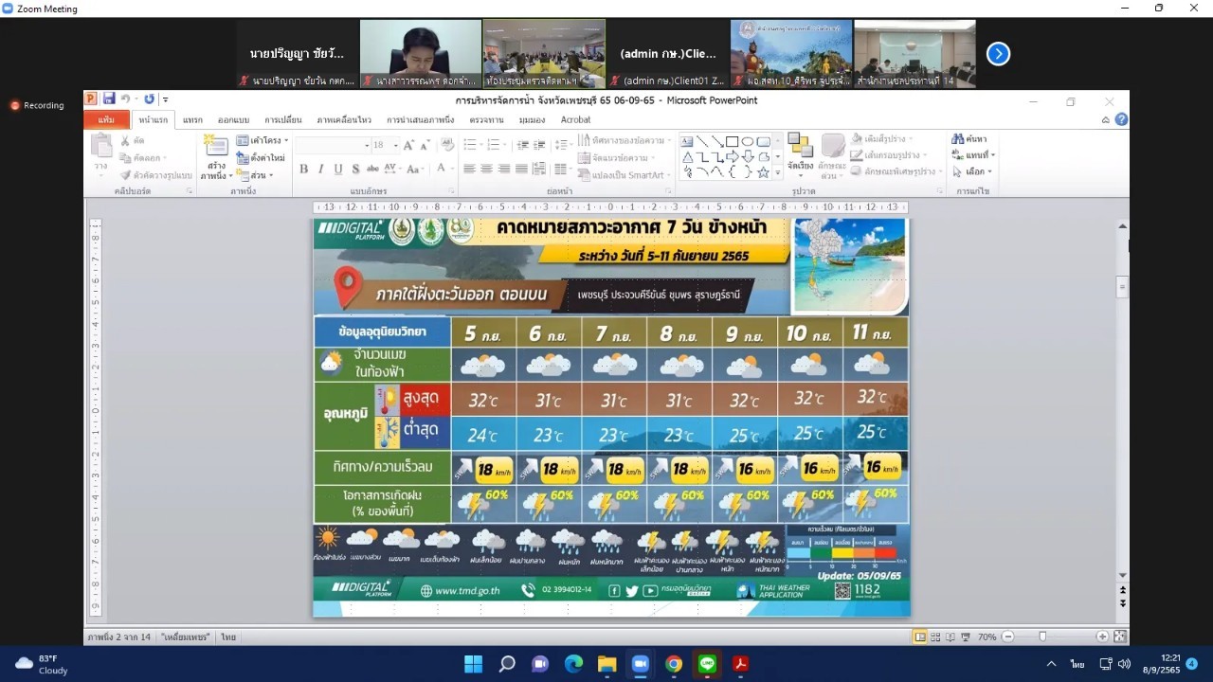This screenshot has height=682, width=1213.
Task: Open the Arrange (จัดเรียง) icon
Action: [x=800, y=145]
